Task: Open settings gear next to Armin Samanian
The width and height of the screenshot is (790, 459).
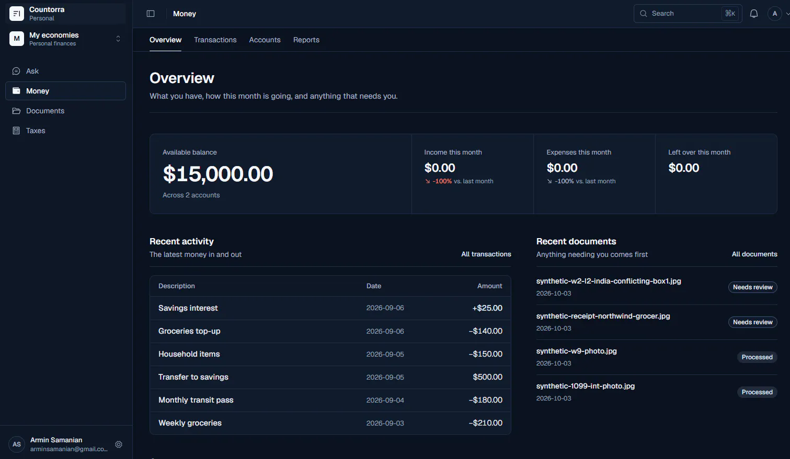Action: (x=119, y=444)
